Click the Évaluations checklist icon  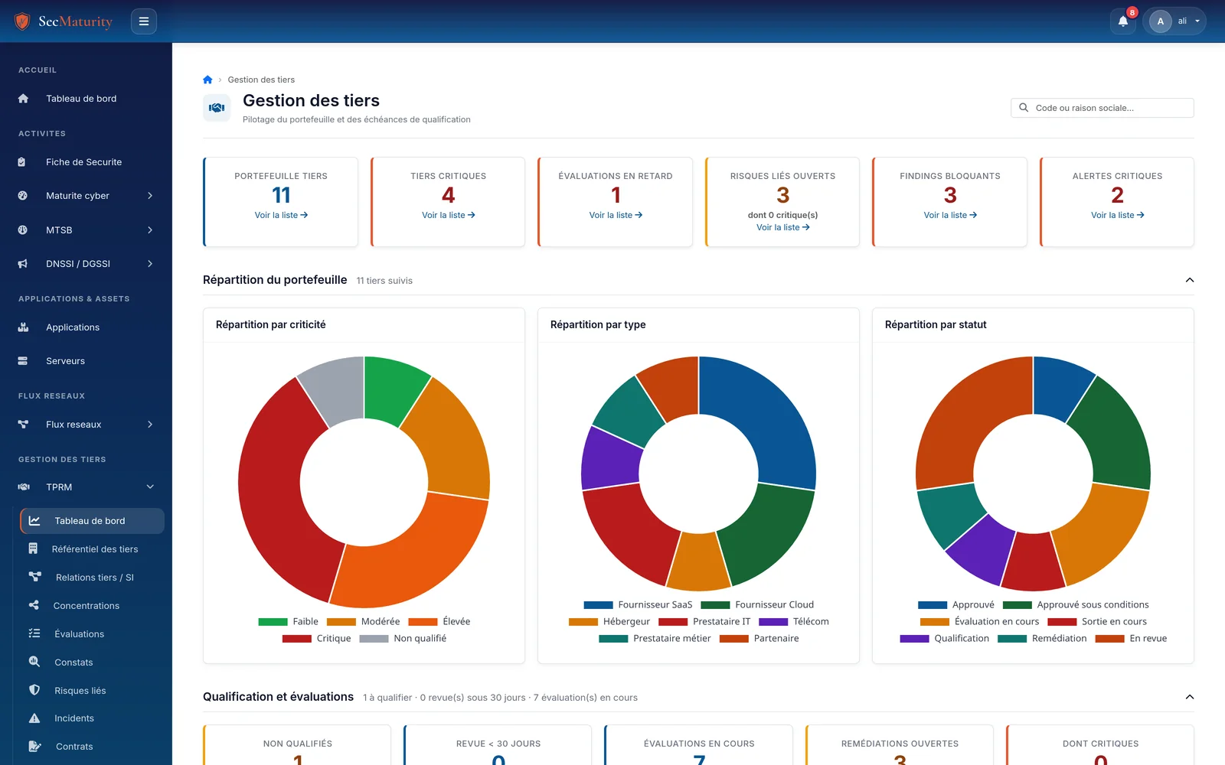(34, 633)
